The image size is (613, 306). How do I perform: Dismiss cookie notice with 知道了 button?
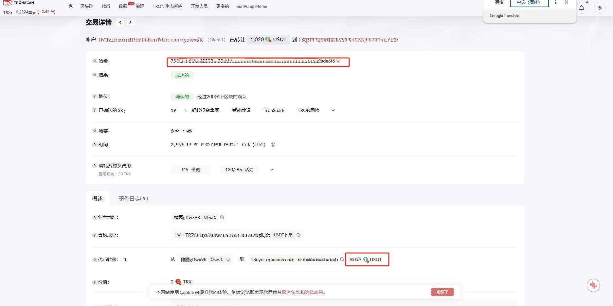pyautogui.click(x=442, y=292)
